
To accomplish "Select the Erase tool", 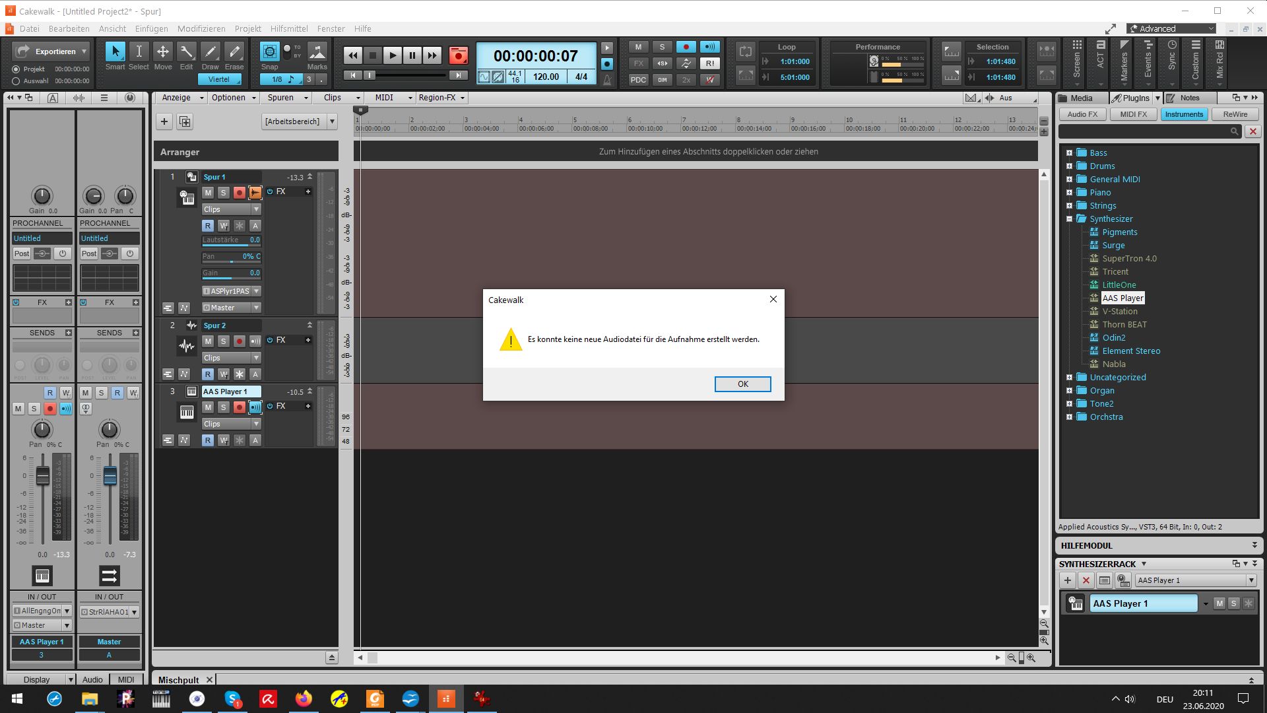I will pyautogui.click(x=234, y=51).
